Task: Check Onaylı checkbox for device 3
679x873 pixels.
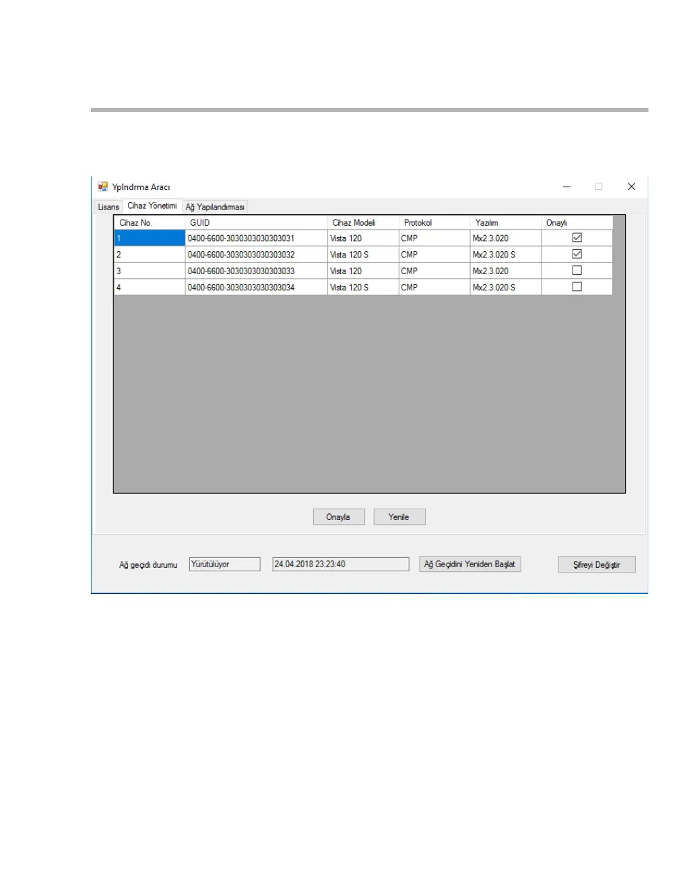Action: point(577,270)
